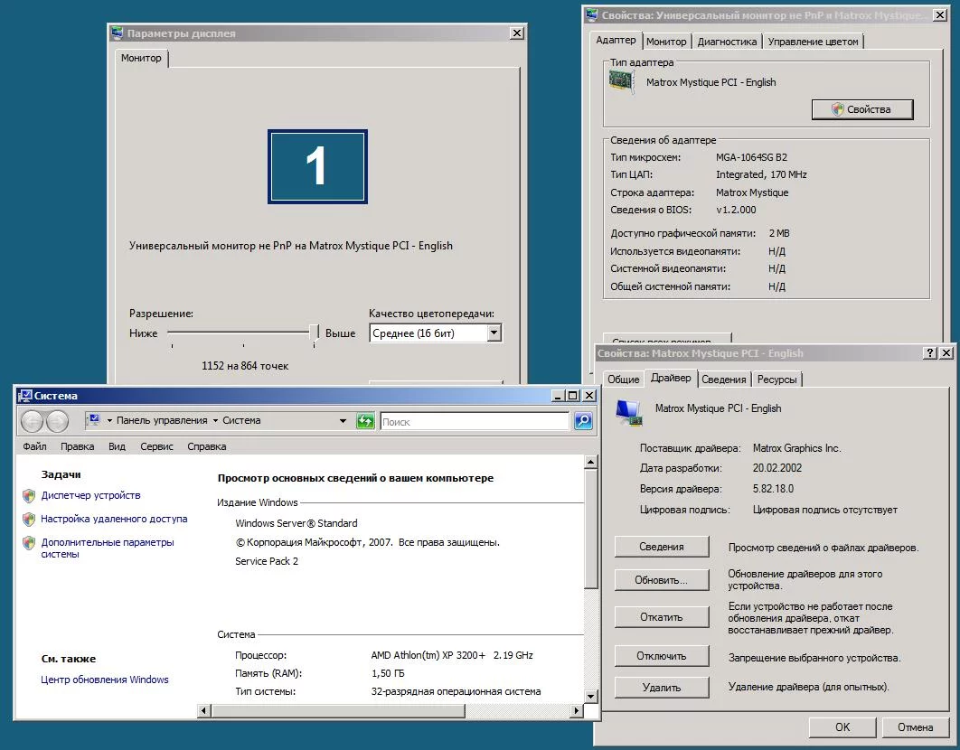This screenshot has height=750, width=960.
Task: Open the Сведения tab in the Matrox dialog
Action: 724,380
